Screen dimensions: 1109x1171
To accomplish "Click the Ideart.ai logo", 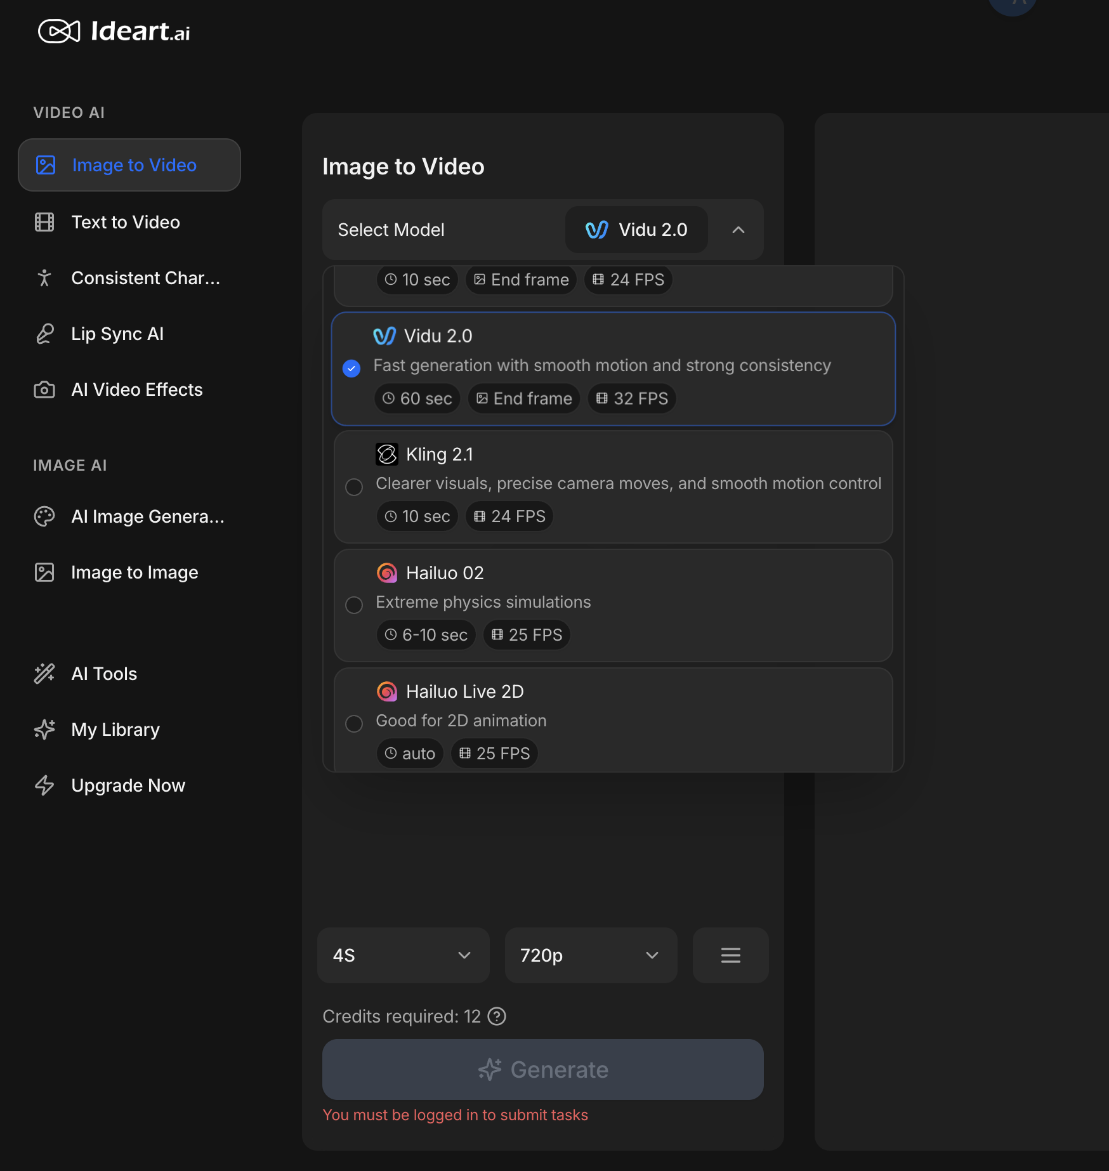I will click(x=114, y=31).
